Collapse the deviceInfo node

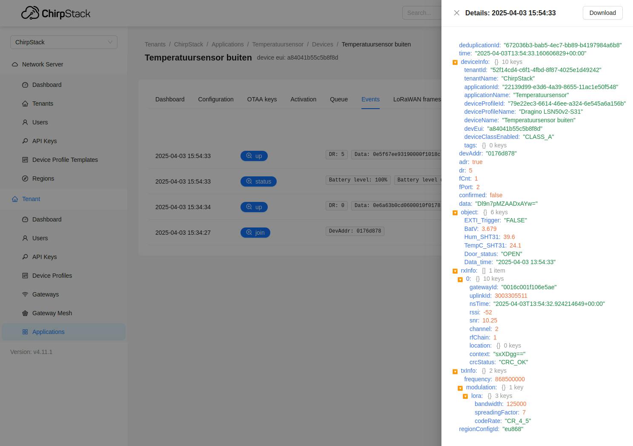pos(455,62)
